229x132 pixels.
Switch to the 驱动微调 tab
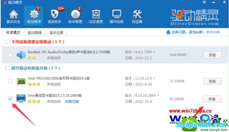pyautogui.click(x=35, y=33)
